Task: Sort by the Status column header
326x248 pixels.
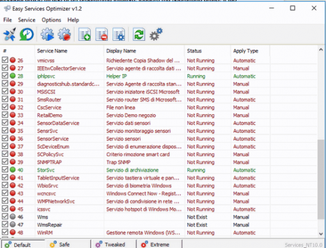Action: [x=208, y=51]
